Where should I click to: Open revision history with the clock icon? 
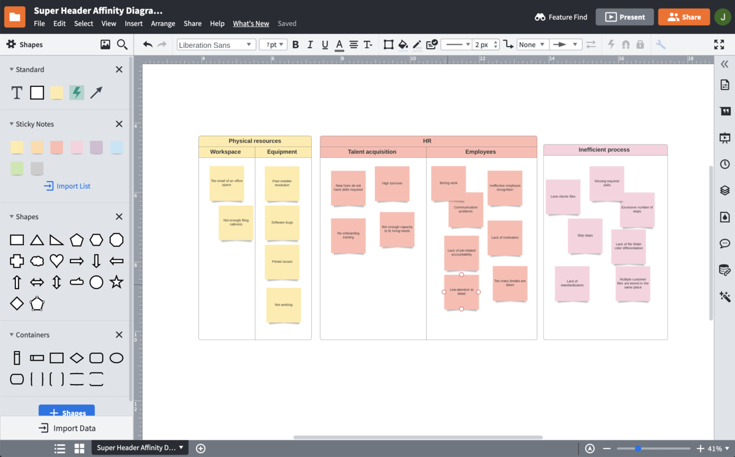point(725,164)
